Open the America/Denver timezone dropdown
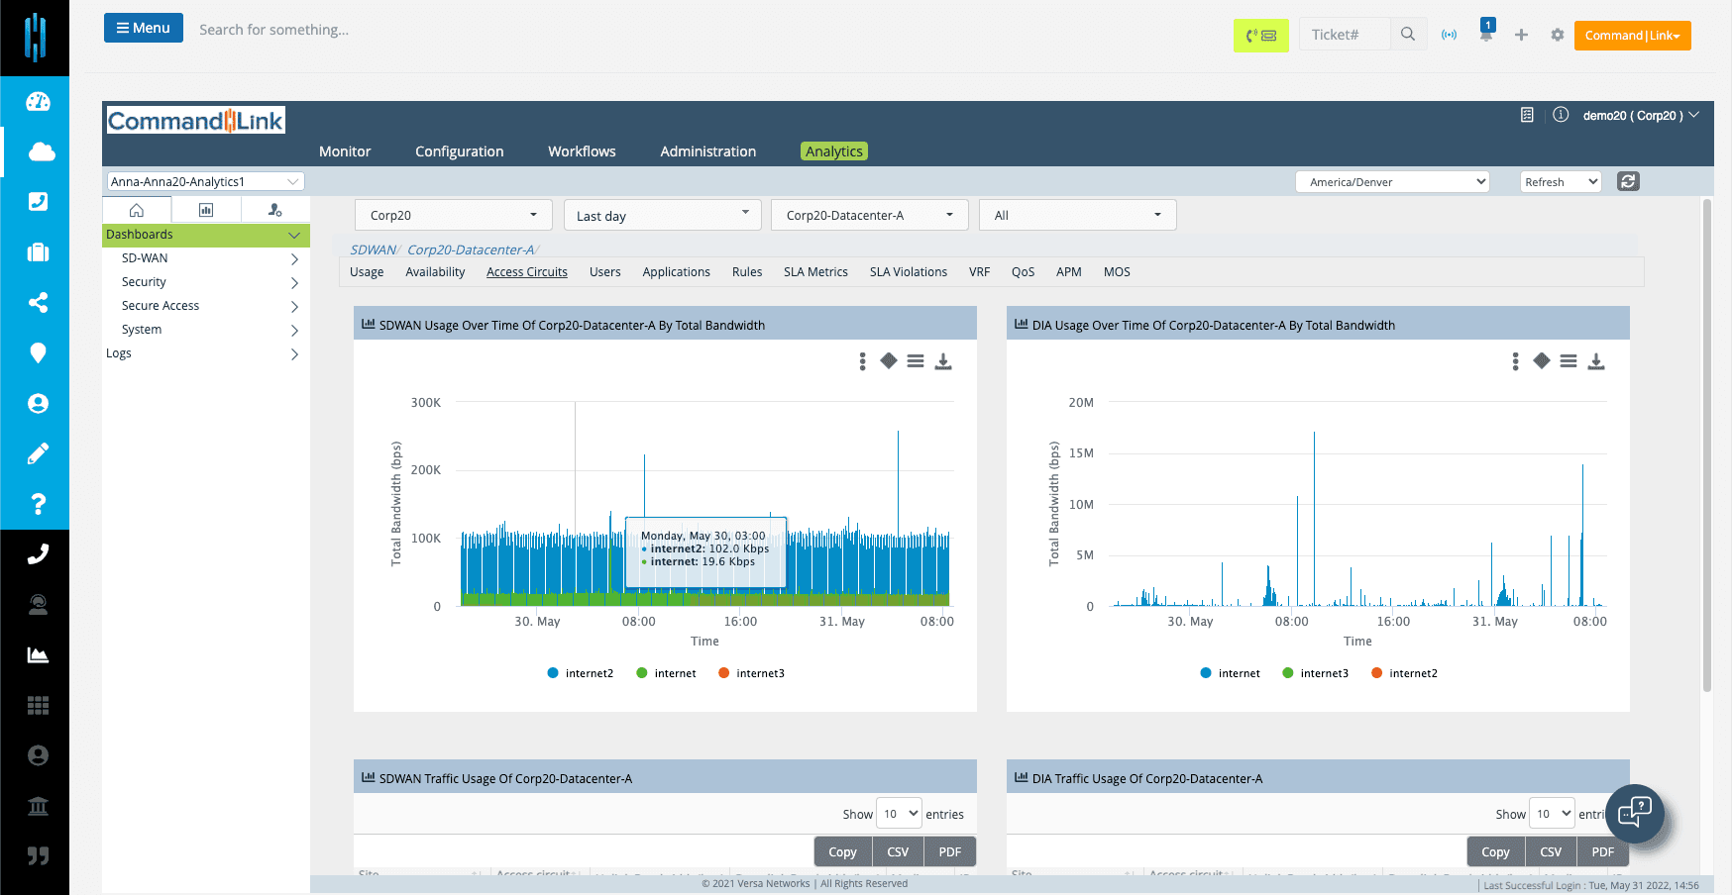The image size is (1732, 895). [x=1392, y=181]
